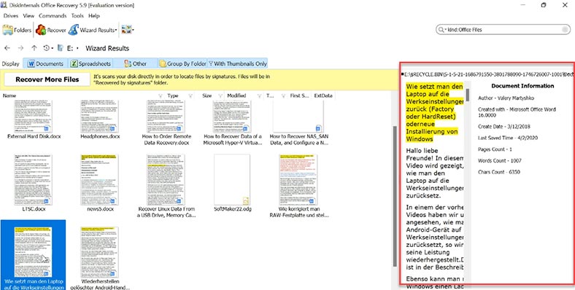Click the Wizard Results hat icon
The image size is (575, 290).
coord(74,30)
